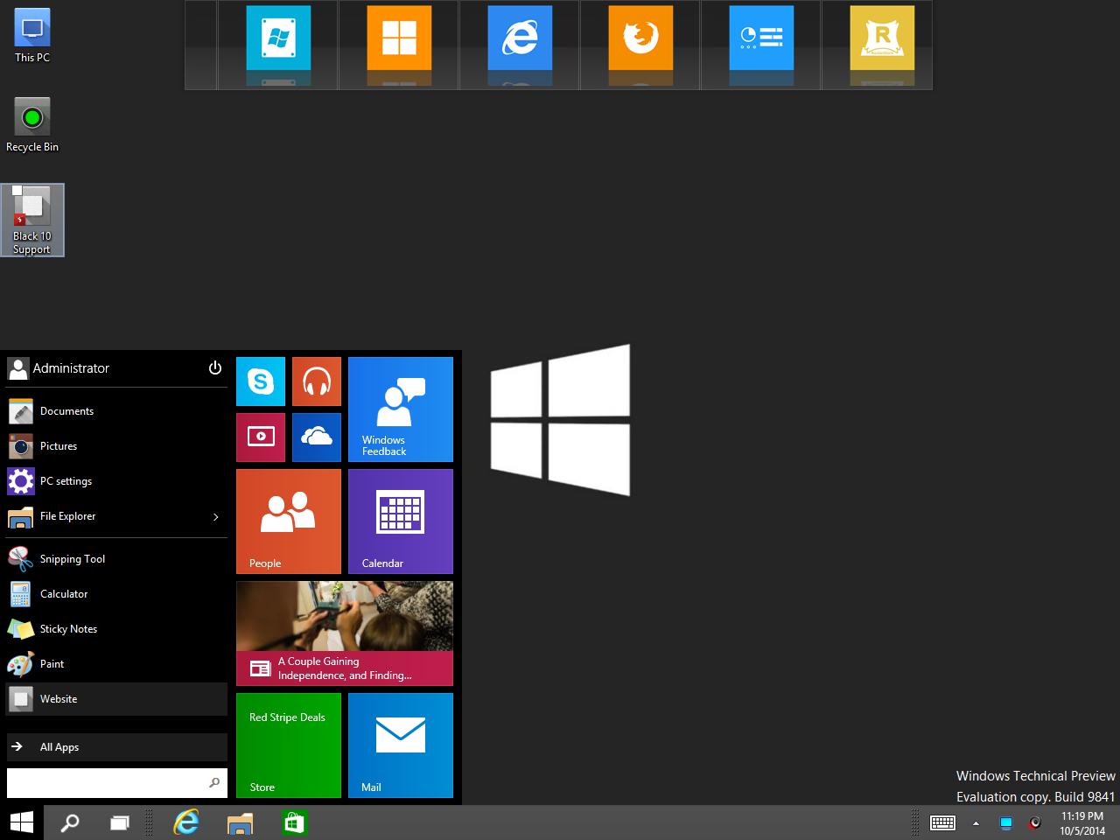The height and width of the screenshot is (840, 1120).
Task: Open the Website entry in Start menu
Action: (116, 699)
